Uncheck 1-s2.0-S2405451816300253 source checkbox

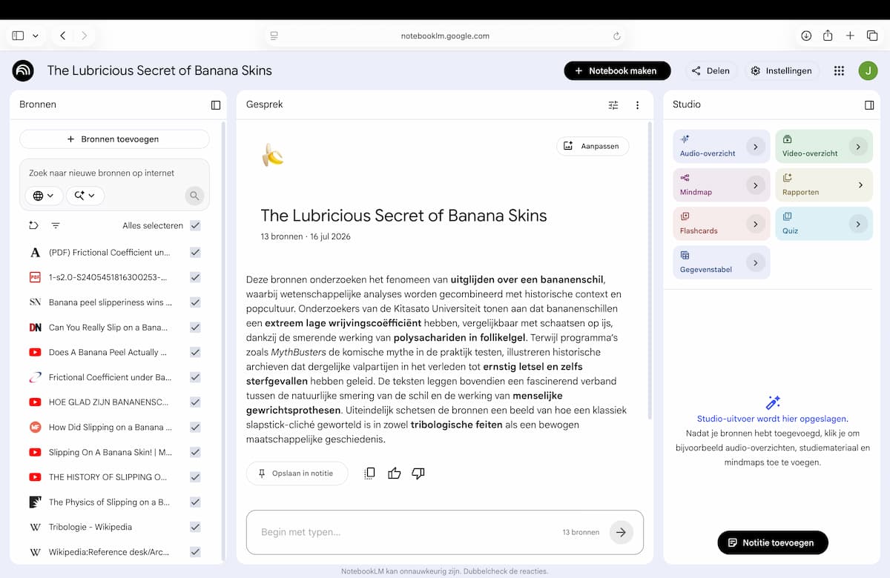[x=195, y=277]
